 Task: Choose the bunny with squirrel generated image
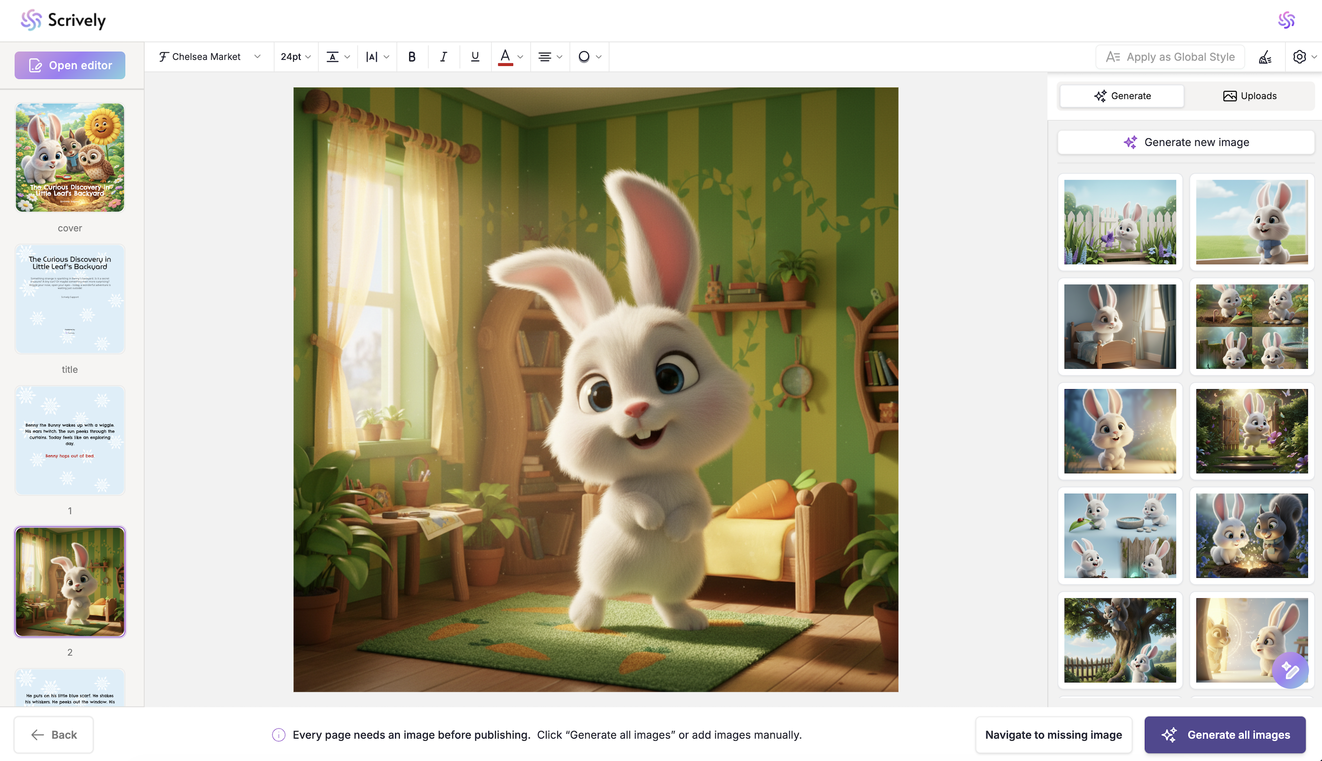(1252, 536)
